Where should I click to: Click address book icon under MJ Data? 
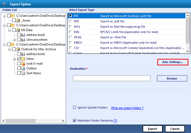click(23, 35)
